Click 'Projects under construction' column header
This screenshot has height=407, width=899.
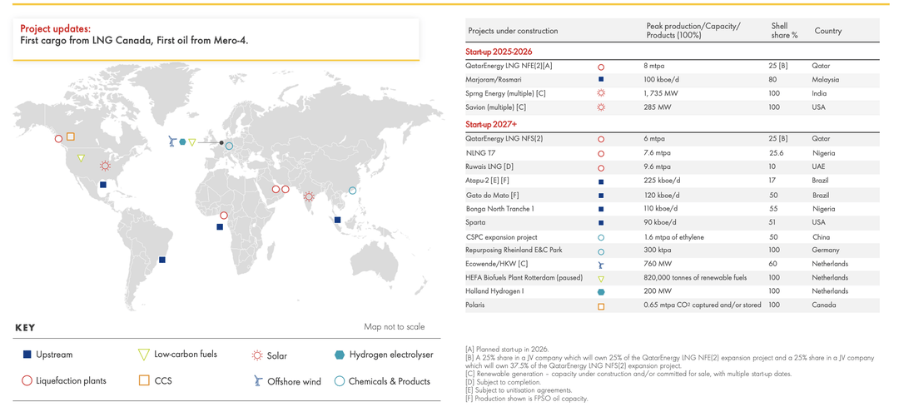(x=513, y=31)
